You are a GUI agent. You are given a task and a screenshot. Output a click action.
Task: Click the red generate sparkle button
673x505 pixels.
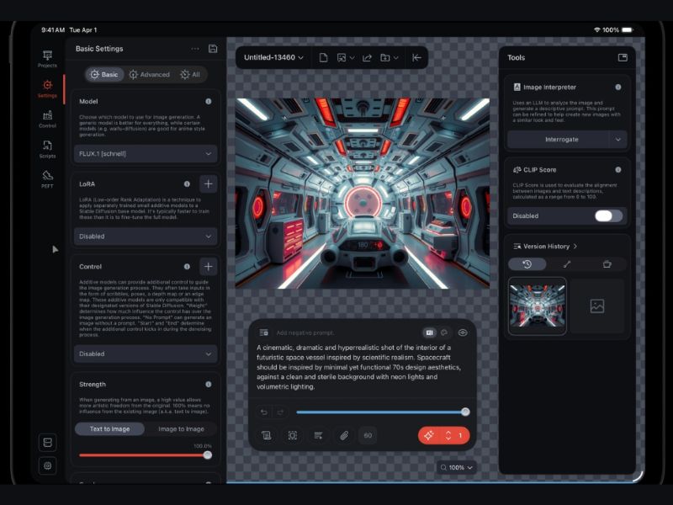click(429, 435)
